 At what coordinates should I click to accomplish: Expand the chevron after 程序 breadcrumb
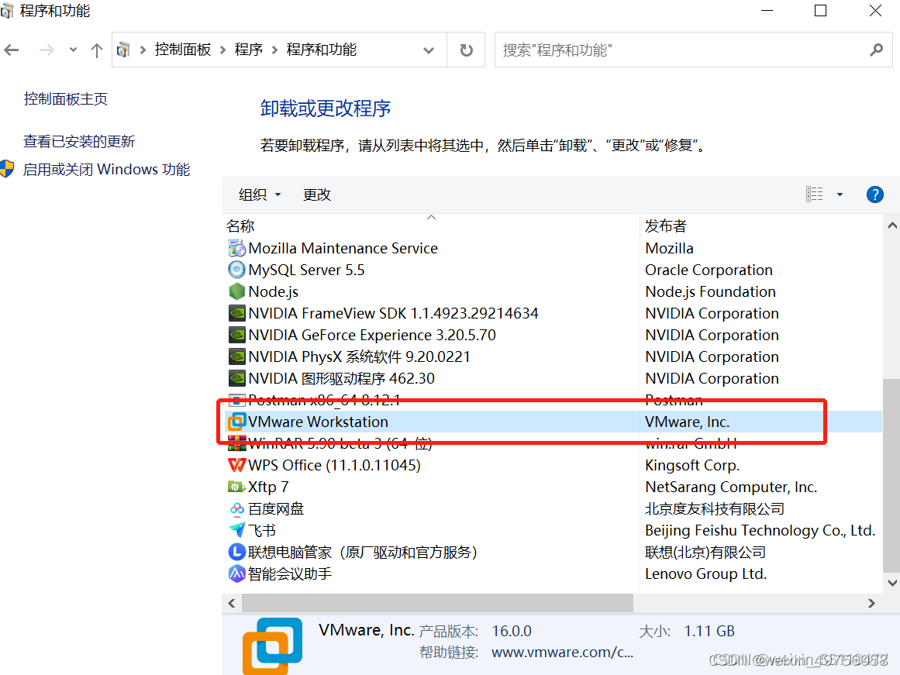(x=274, y=50)
